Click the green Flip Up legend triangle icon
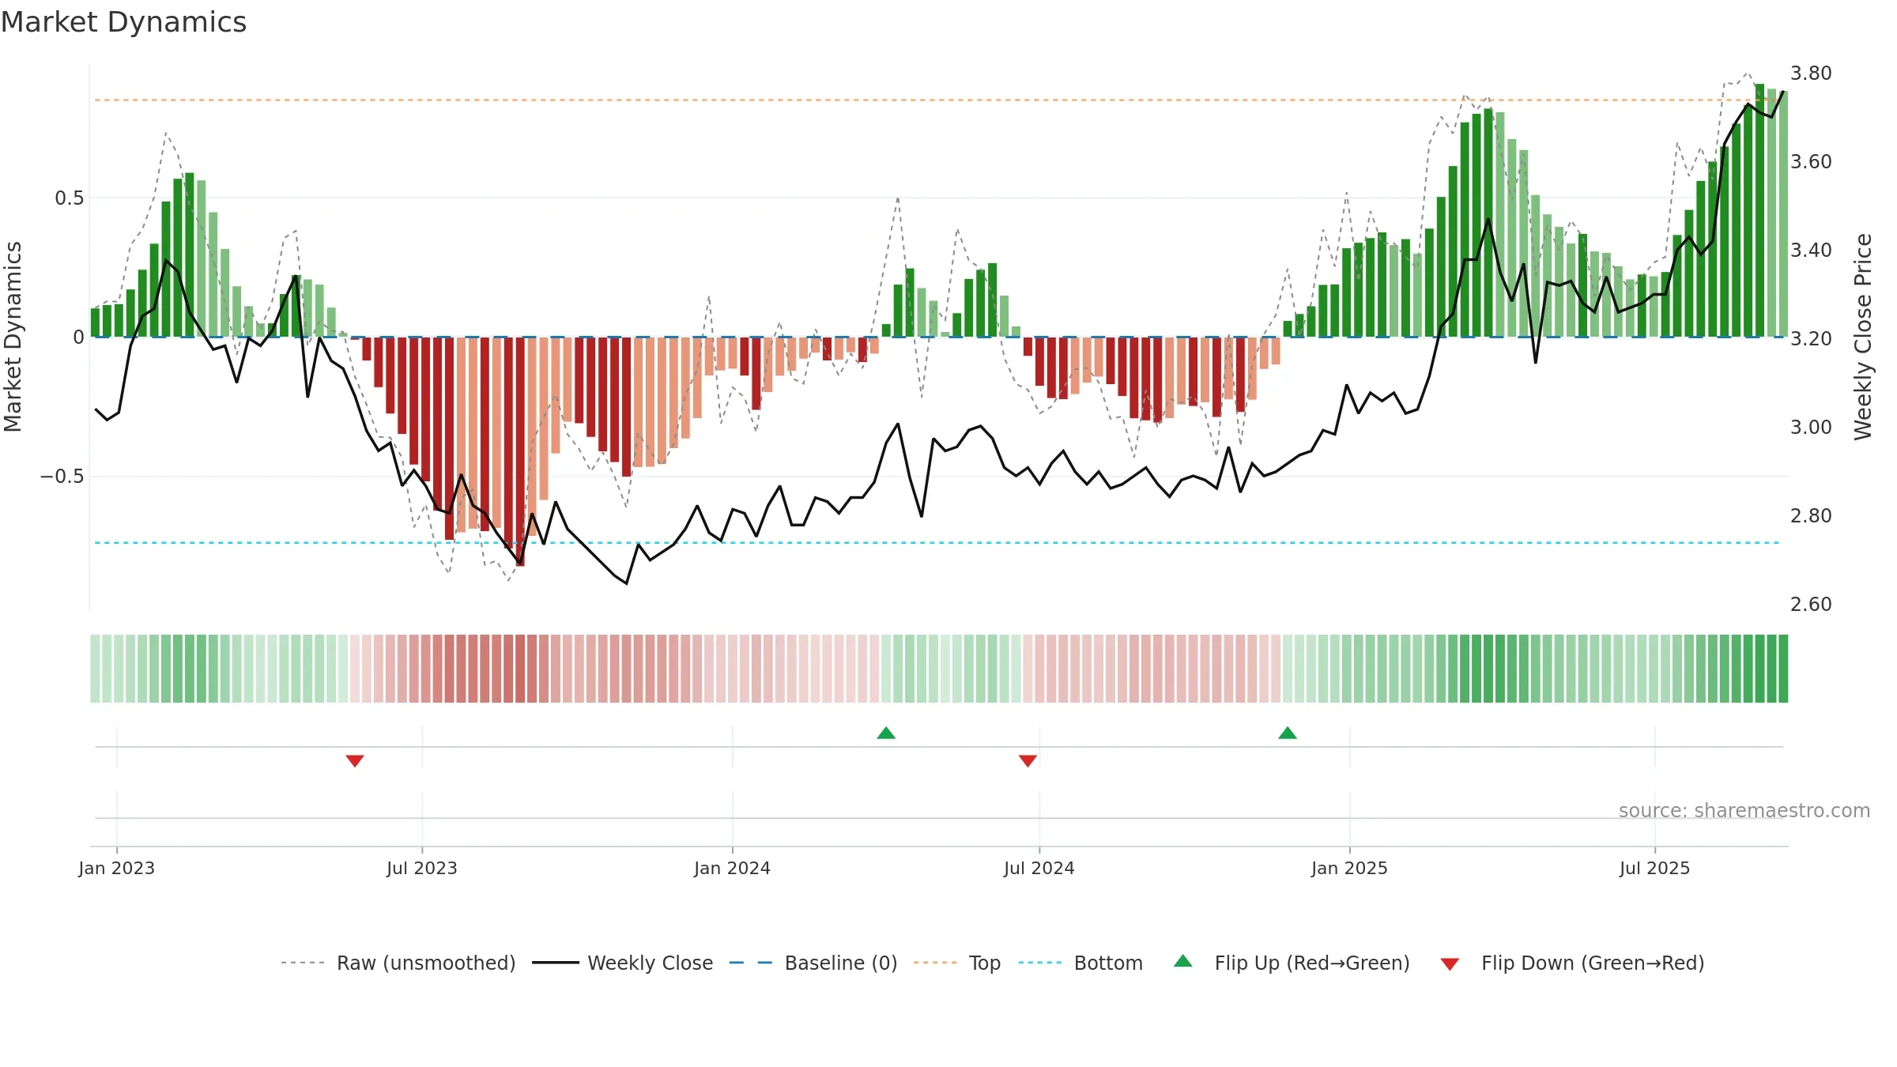Image resolution: width=1897 pixels, height=1067 pixels. (x=1183, y=961)
